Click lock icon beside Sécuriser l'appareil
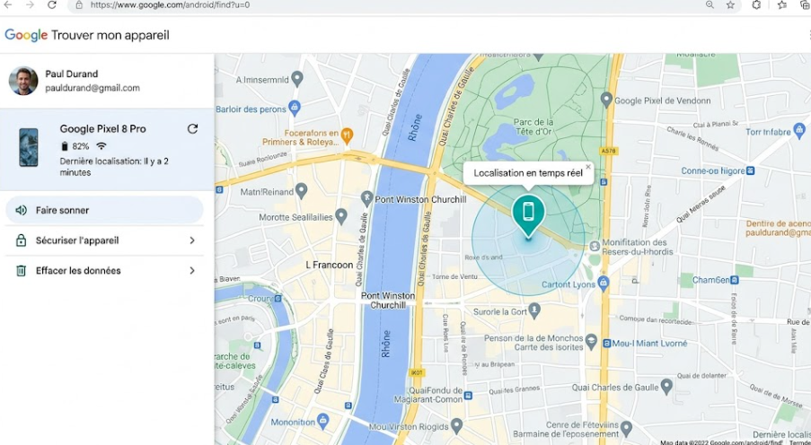This screenshot has width=811, height=445. point(21,240)
